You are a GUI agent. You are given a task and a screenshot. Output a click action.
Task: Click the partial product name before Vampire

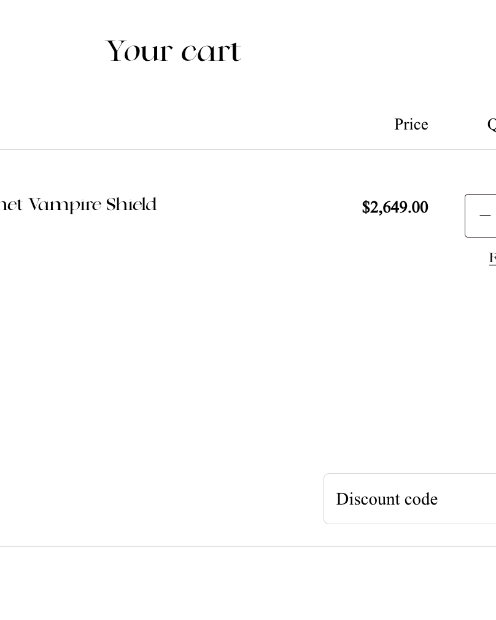coord(11,205)
